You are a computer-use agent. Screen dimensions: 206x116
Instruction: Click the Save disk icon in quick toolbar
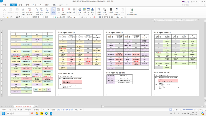tap(11, 17)
